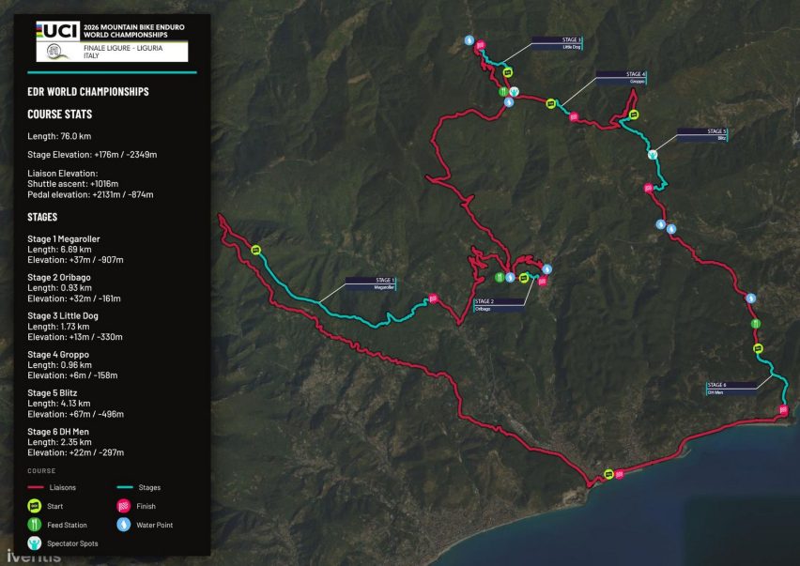Select the "COURSE STATS" heading
The image size is (800, 566).
coord(60,115)
